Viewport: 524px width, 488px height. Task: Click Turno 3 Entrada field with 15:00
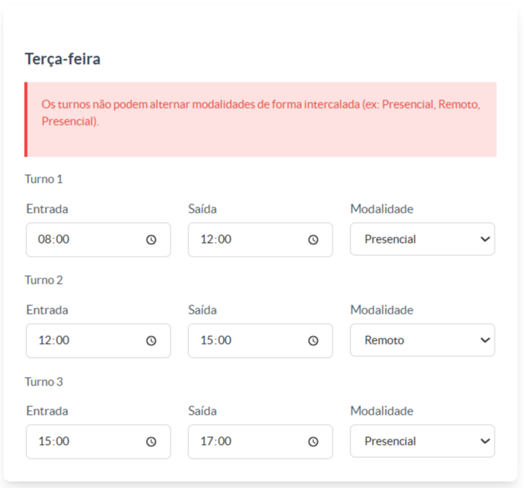pyautogui.click(x=98, y=442)
